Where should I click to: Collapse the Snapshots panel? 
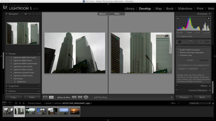click(x=6, y=86)
